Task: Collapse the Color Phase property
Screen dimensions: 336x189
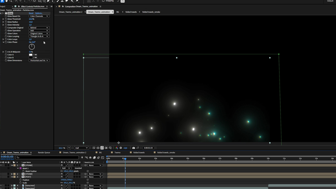Action: click(3, 42)
